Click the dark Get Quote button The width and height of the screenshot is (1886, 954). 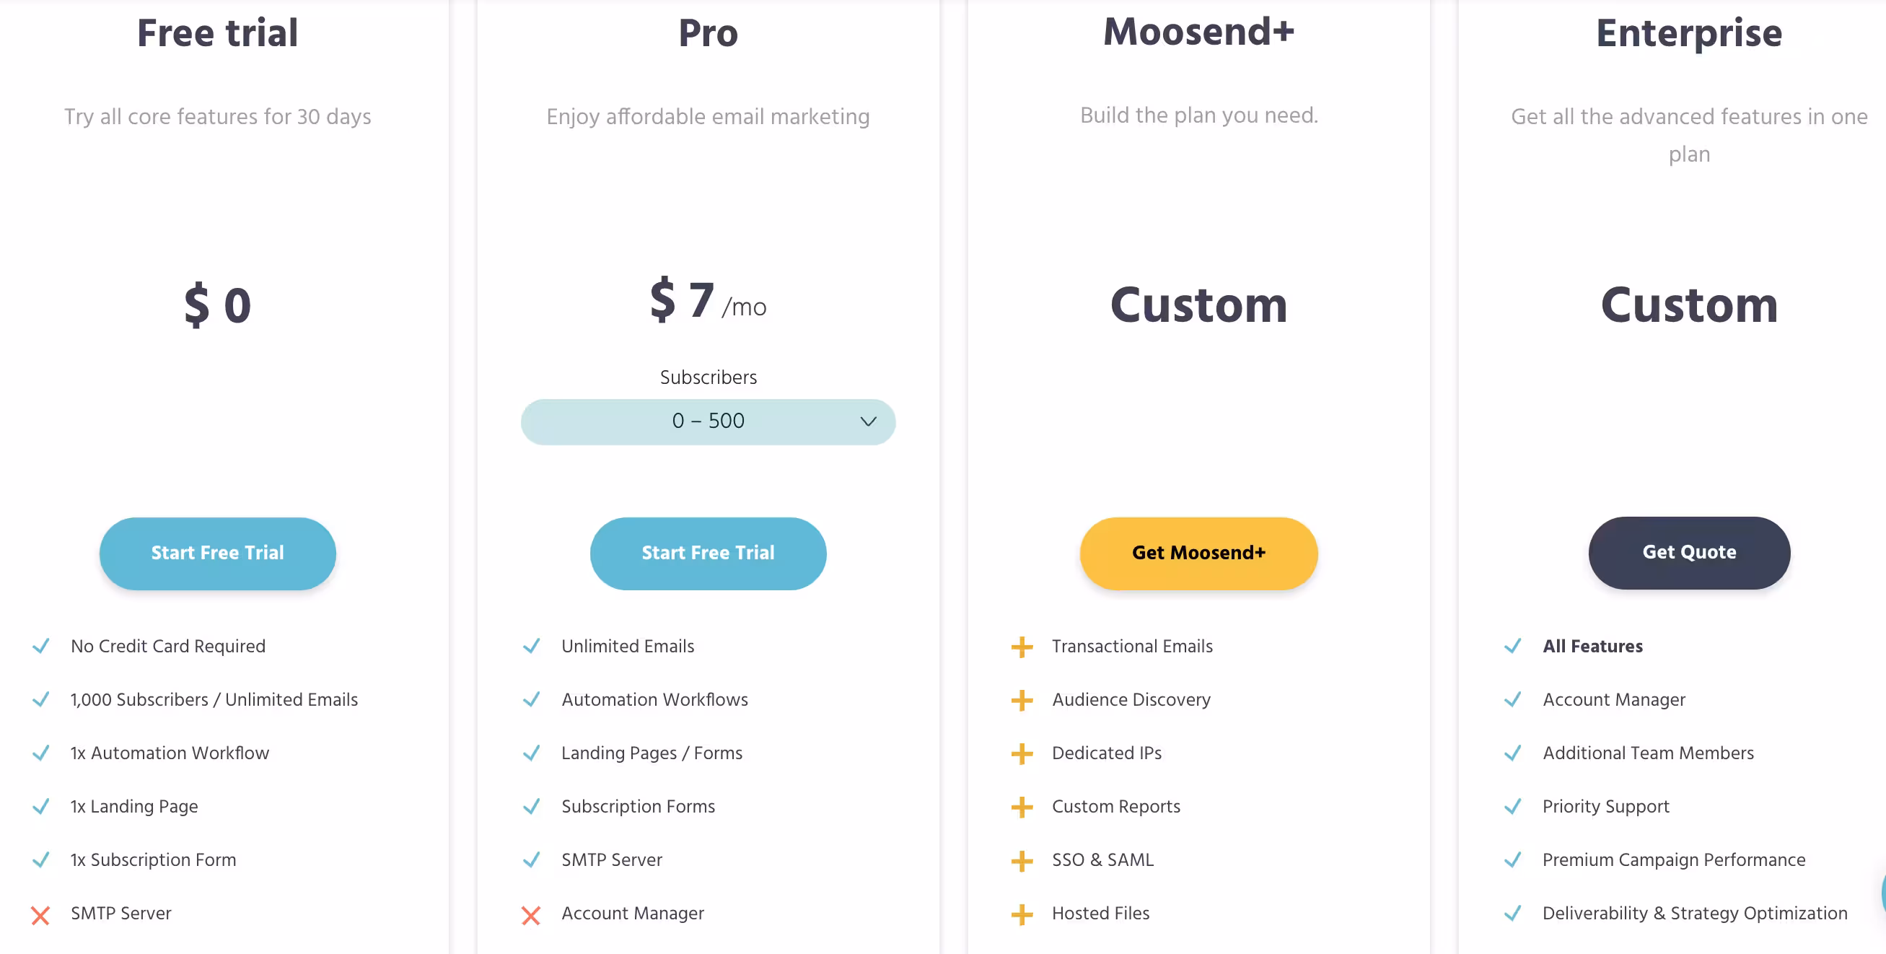point(1688,552)
